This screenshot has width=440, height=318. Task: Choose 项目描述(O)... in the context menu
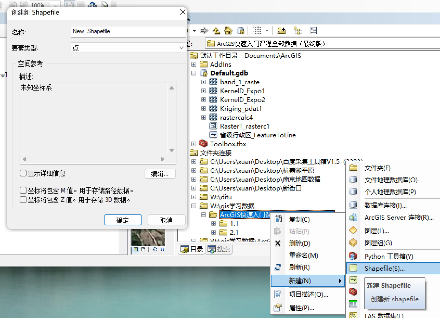(308, 294)
